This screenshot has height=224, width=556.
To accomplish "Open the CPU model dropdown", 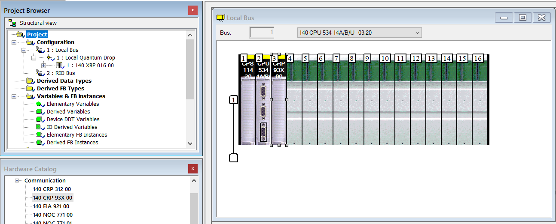I will (417, 33).
